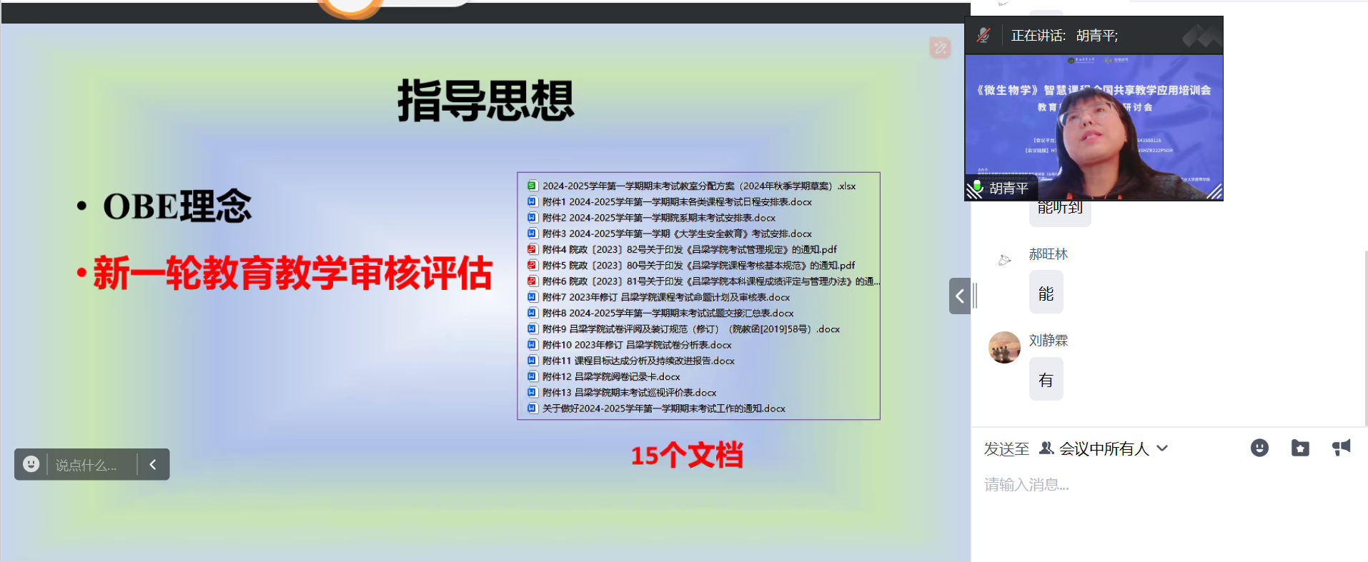
Task: Click the starred folder icon in chat toolbar
Action: [1300, 448]
